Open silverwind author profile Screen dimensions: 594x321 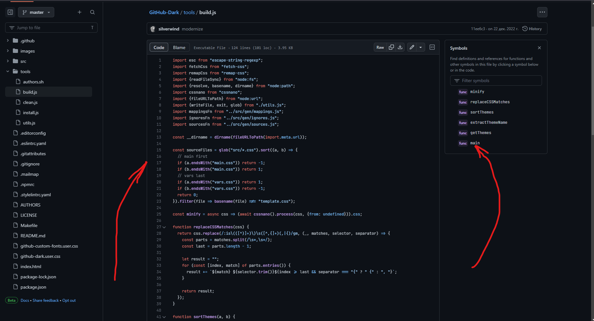pos(169,29)
